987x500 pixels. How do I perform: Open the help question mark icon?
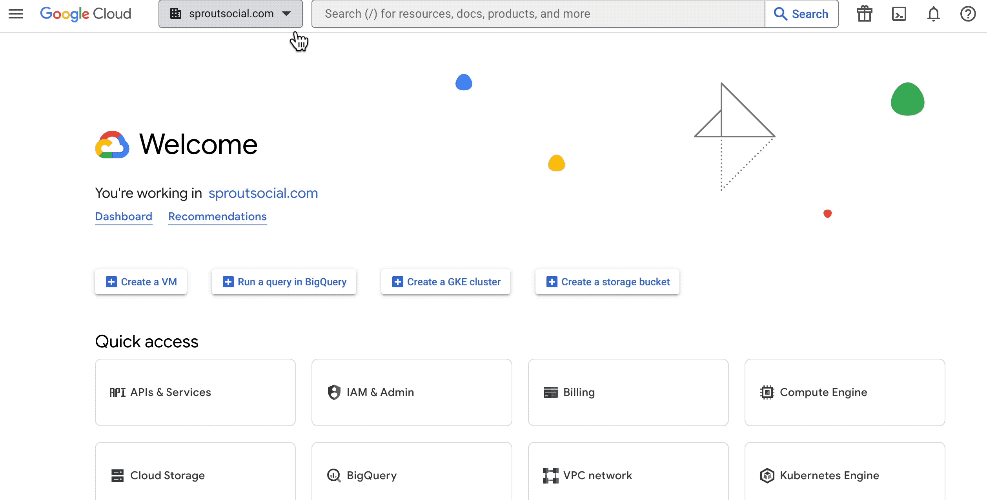coord(968,14)
